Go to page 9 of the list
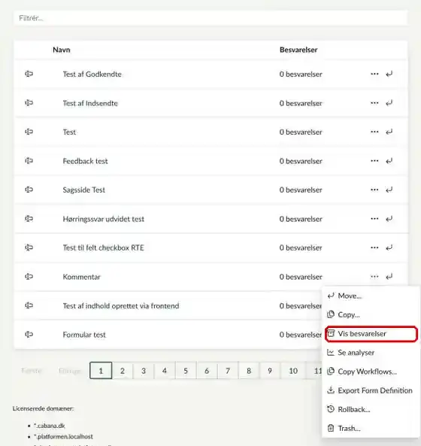 tap(270, 371)
